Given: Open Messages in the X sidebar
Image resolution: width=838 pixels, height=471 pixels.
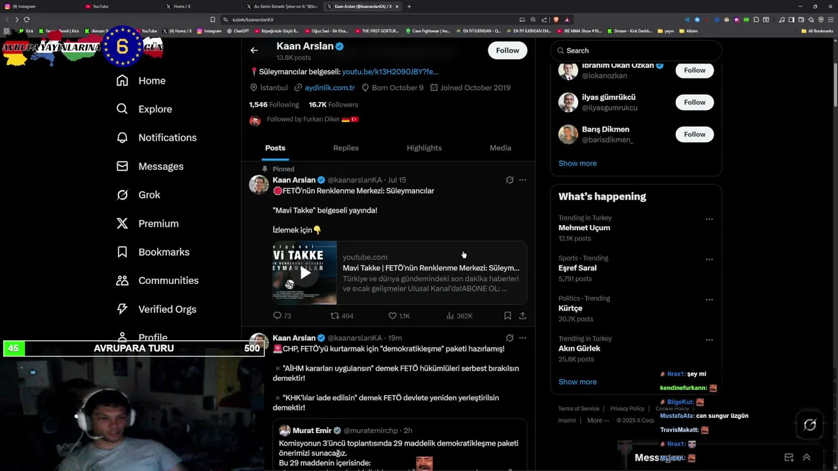Looking at the screenshot, I should pos(150,166).
